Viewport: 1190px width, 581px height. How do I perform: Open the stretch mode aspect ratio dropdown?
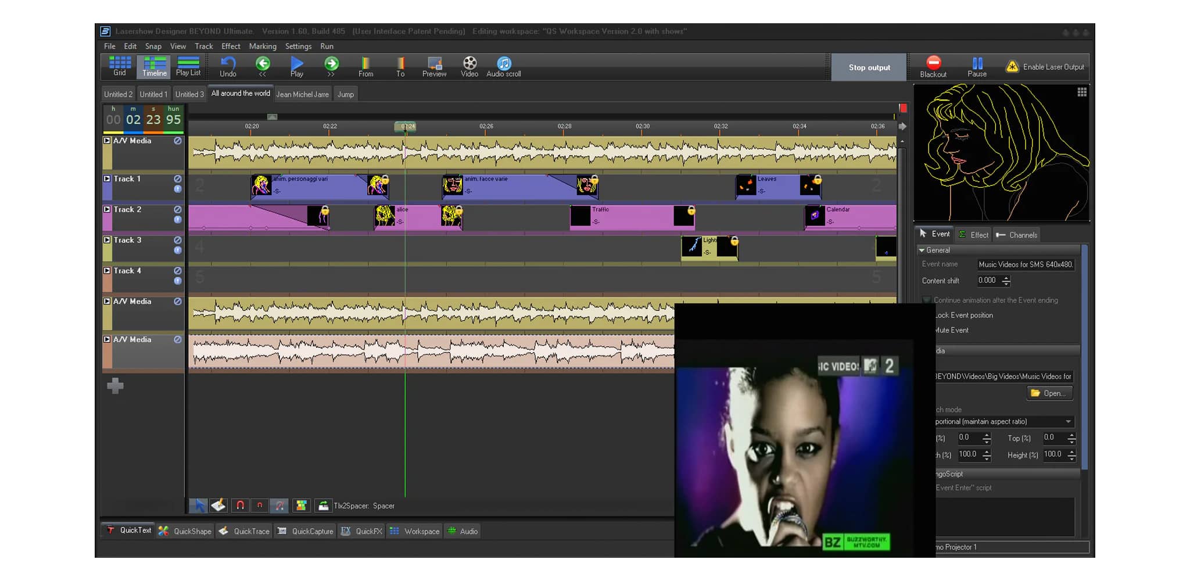(1068, 422)
